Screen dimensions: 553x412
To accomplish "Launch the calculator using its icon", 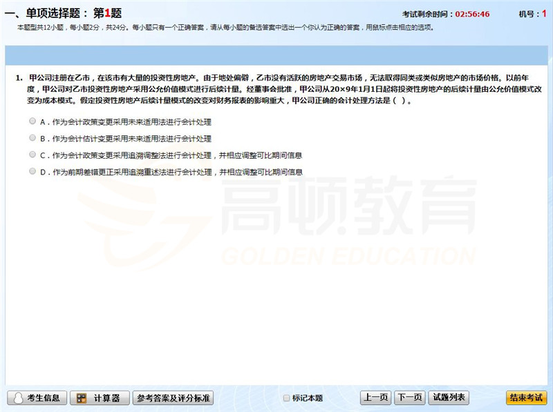I will 82,398.
